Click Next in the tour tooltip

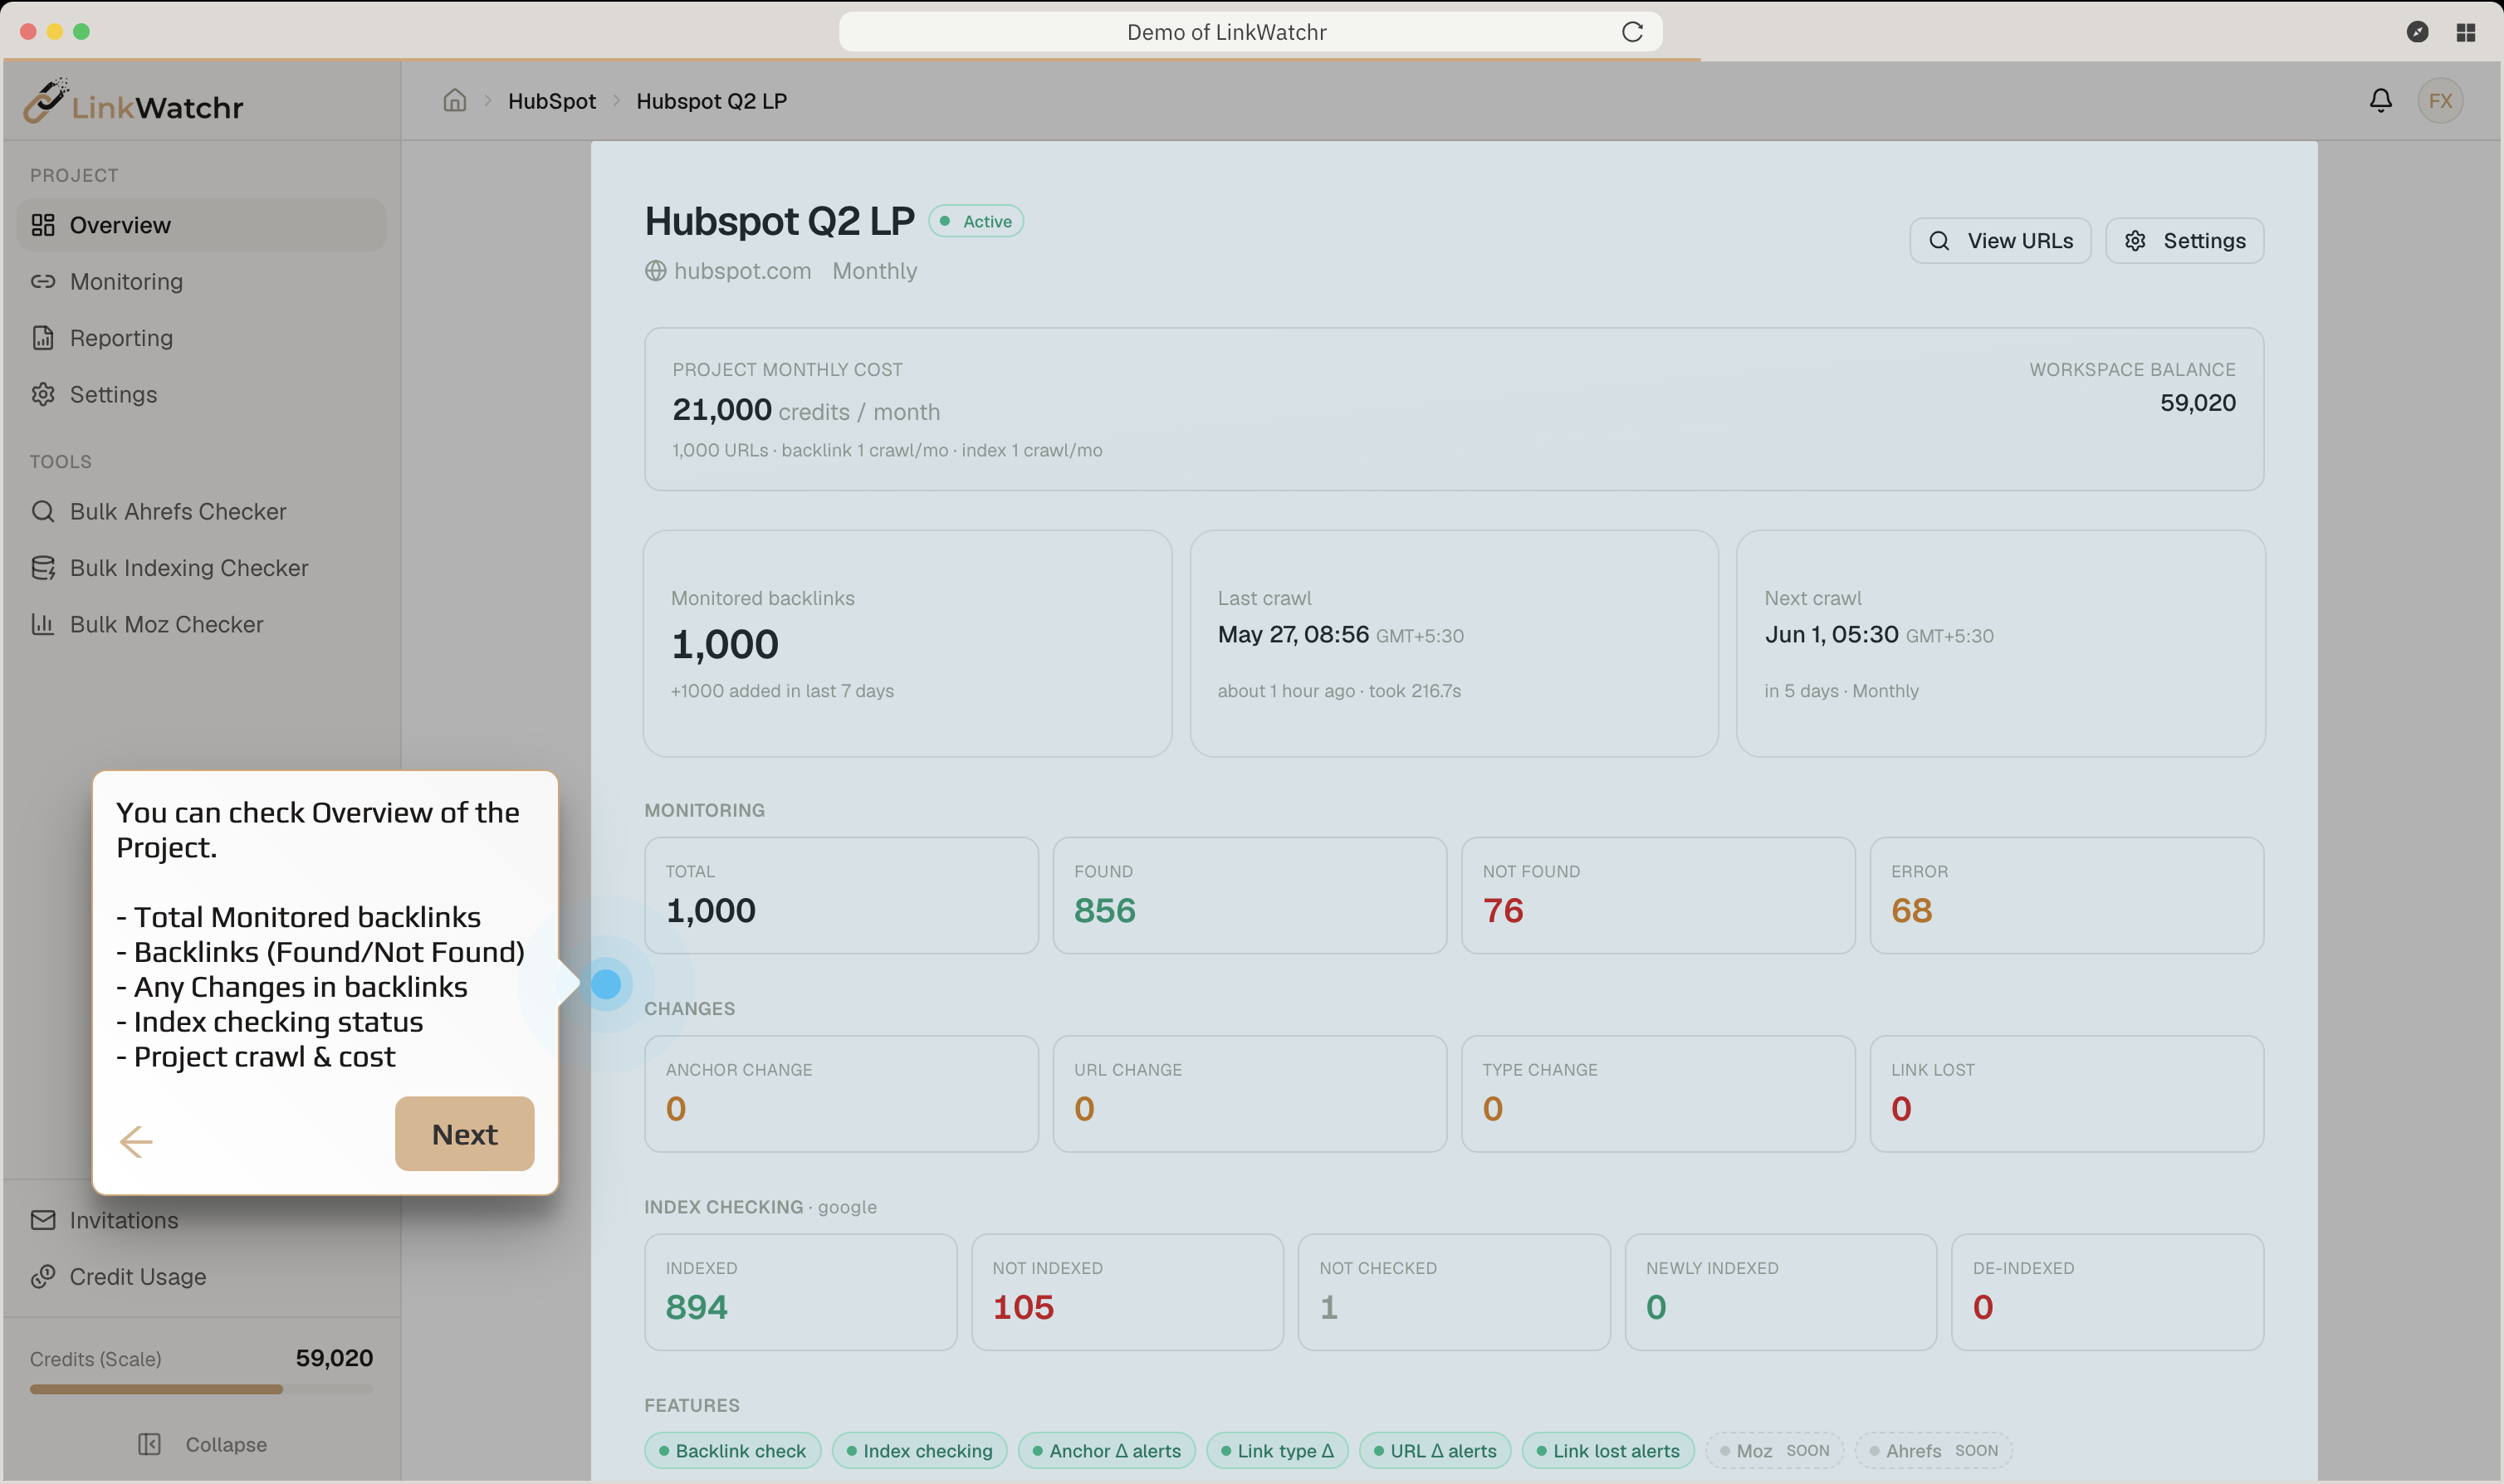pos(464,1134)
